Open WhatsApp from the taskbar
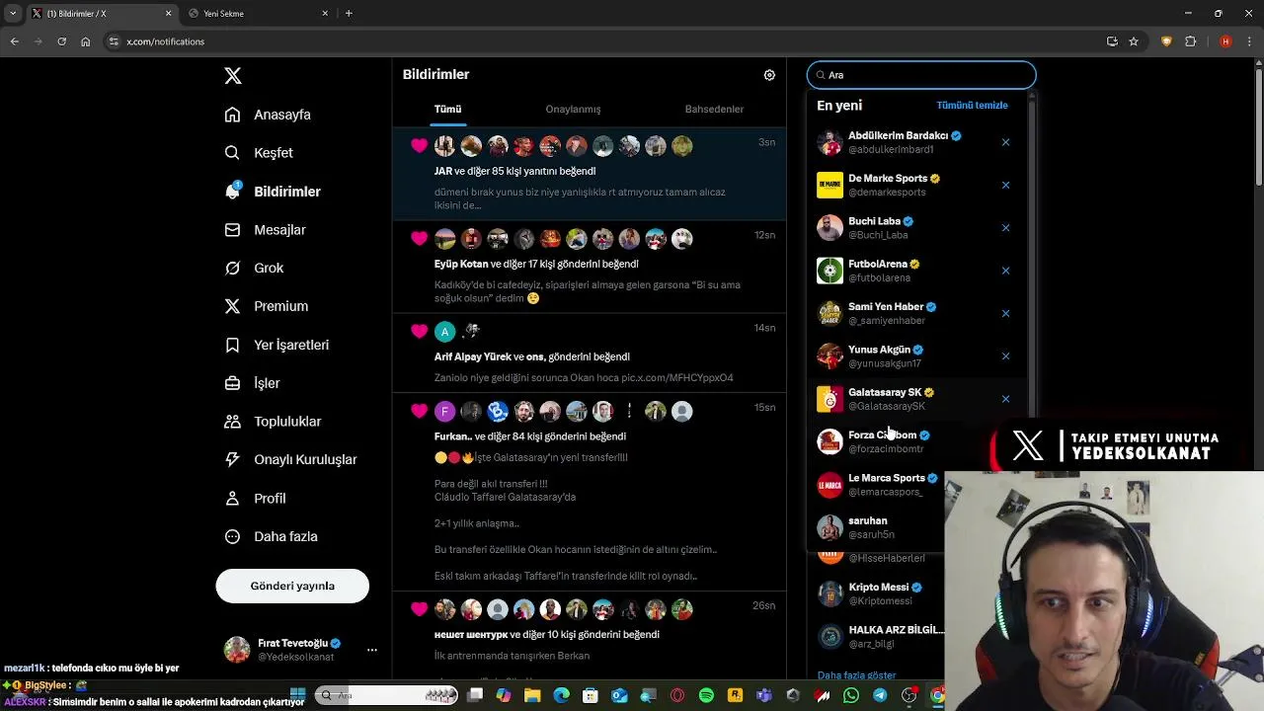The height and width of the screenshot is (711, 1264). (851, 696)
